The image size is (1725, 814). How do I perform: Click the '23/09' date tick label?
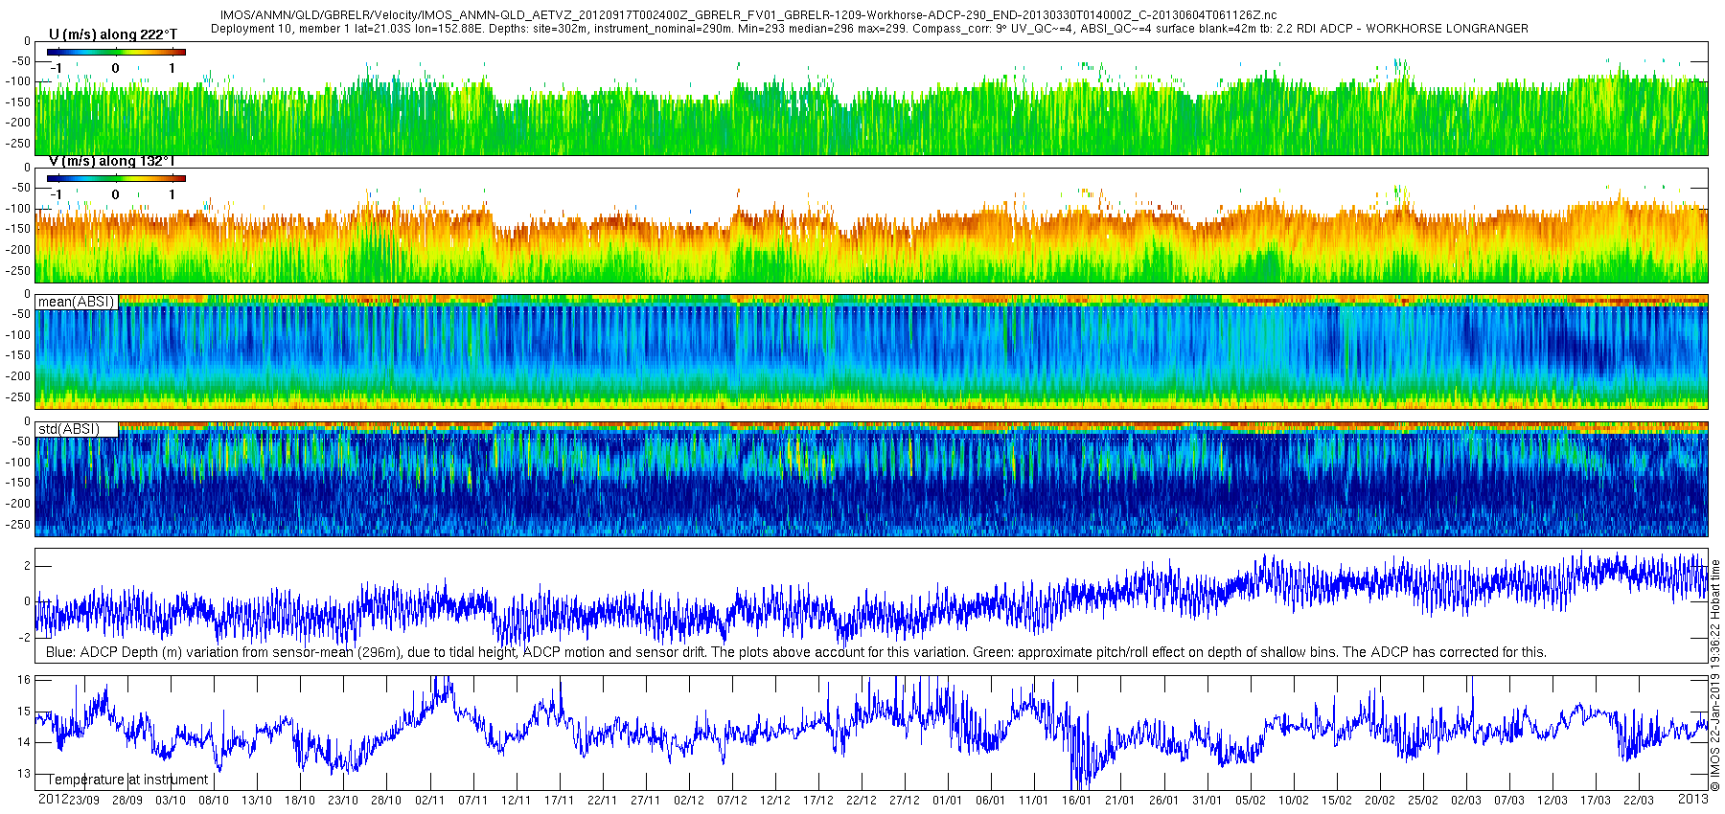click(83, 801)
